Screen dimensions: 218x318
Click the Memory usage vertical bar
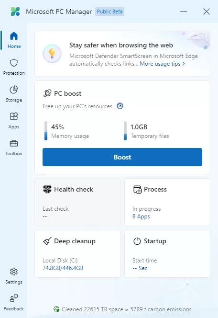click(46, 131)
